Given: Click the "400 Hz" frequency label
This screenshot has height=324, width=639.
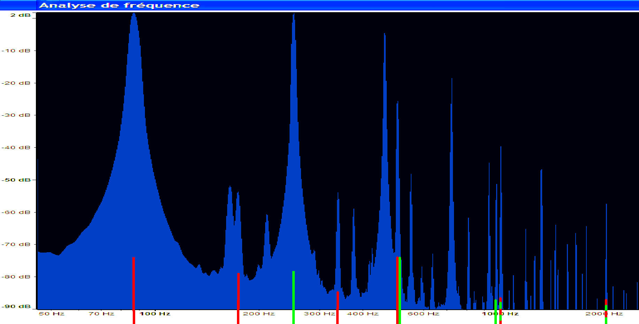Looking at the screenshot, I should point(363,314).
